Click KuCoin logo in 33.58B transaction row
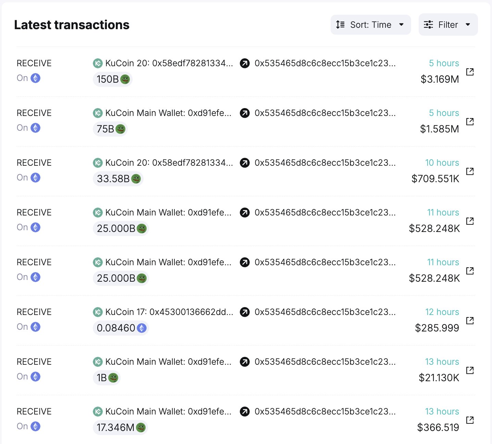 pyautogui.click(x=98, y=163)
